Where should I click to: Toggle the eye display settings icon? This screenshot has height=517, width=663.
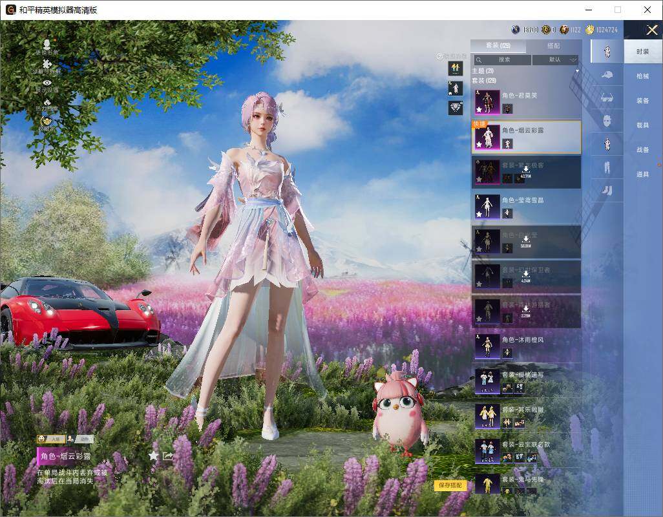point(47,83)
